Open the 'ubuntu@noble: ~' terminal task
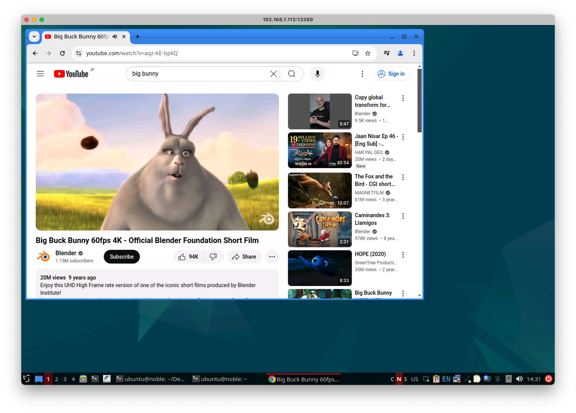This screenshot has width=576, height=413. point(220,379)
